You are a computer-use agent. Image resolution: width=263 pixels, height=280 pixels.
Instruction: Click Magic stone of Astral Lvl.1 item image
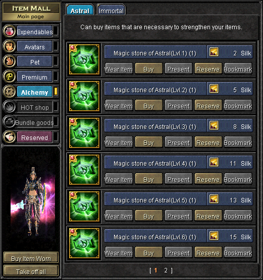click(84, 59)
